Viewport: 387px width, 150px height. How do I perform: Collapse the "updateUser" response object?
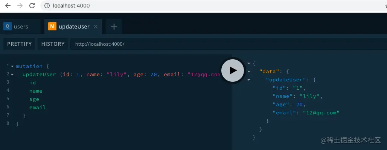click(249, 80)
